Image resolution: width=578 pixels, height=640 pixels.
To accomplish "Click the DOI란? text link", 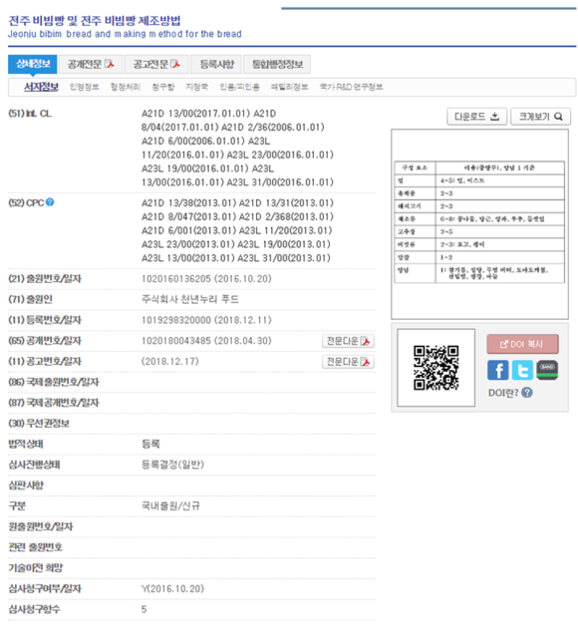I will pos(503,393).
